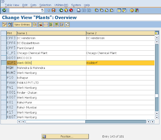Screen dimensions: 161x140
Task: Click the First Page icon
Action: pyautogui.click(x=96, y=10)
